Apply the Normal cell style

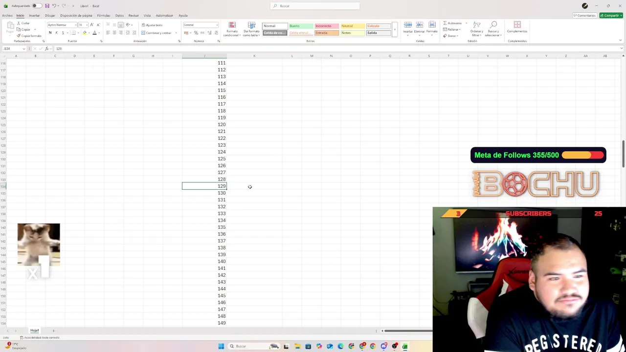(x=275, y=26)
